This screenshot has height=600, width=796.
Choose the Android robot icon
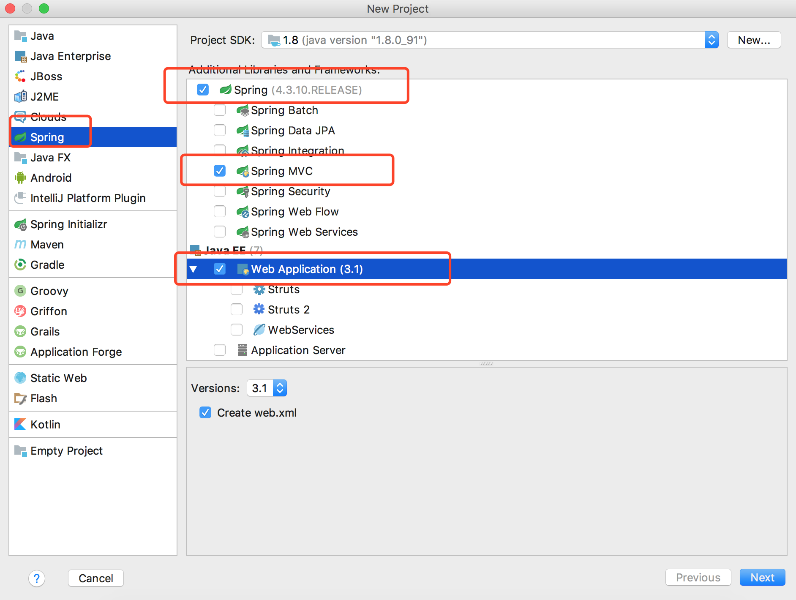coord(20,178)
